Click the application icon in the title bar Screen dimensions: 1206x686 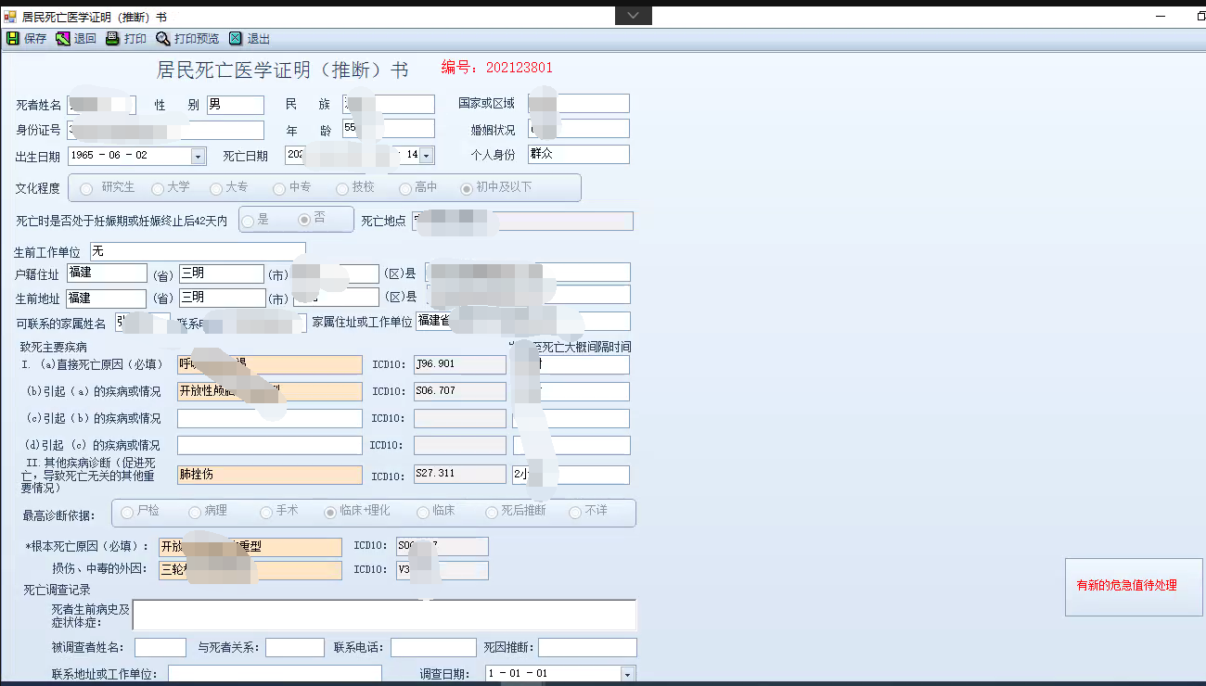click(10, 17)
